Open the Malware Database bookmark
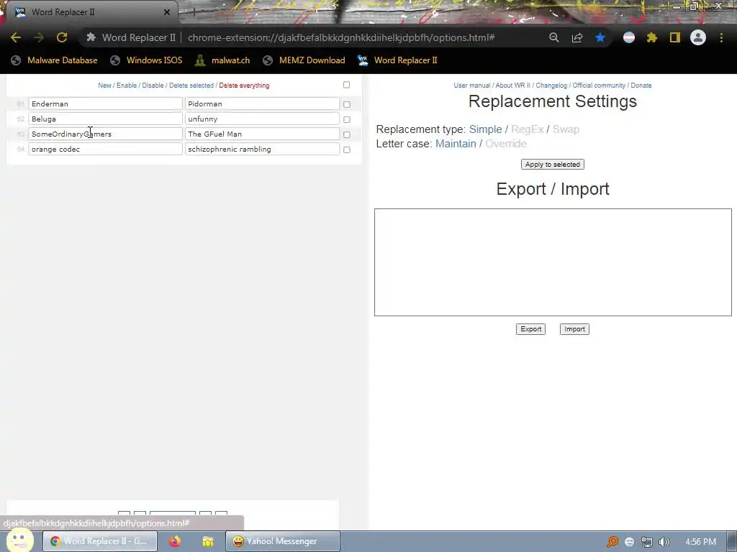Screen dimensions: 737x552 click(x=54, y=60)
